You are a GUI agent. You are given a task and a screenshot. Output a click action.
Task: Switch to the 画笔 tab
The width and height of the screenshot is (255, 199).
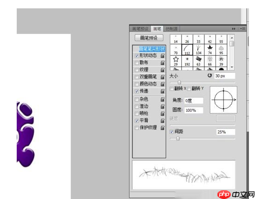157,29
